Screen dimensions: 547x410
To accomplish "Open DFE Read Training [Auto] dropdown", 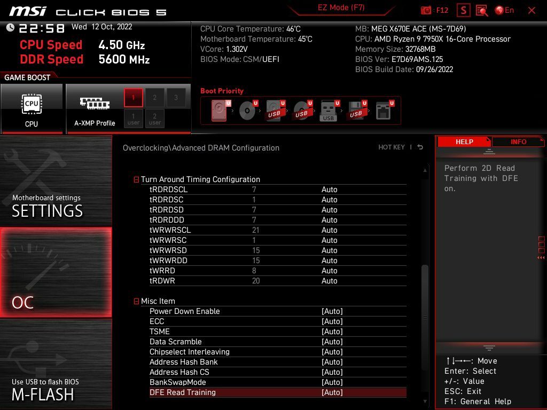I will click(332, 392).
